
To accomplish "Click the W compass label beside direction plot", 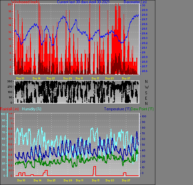I will (x=147, y=87).
